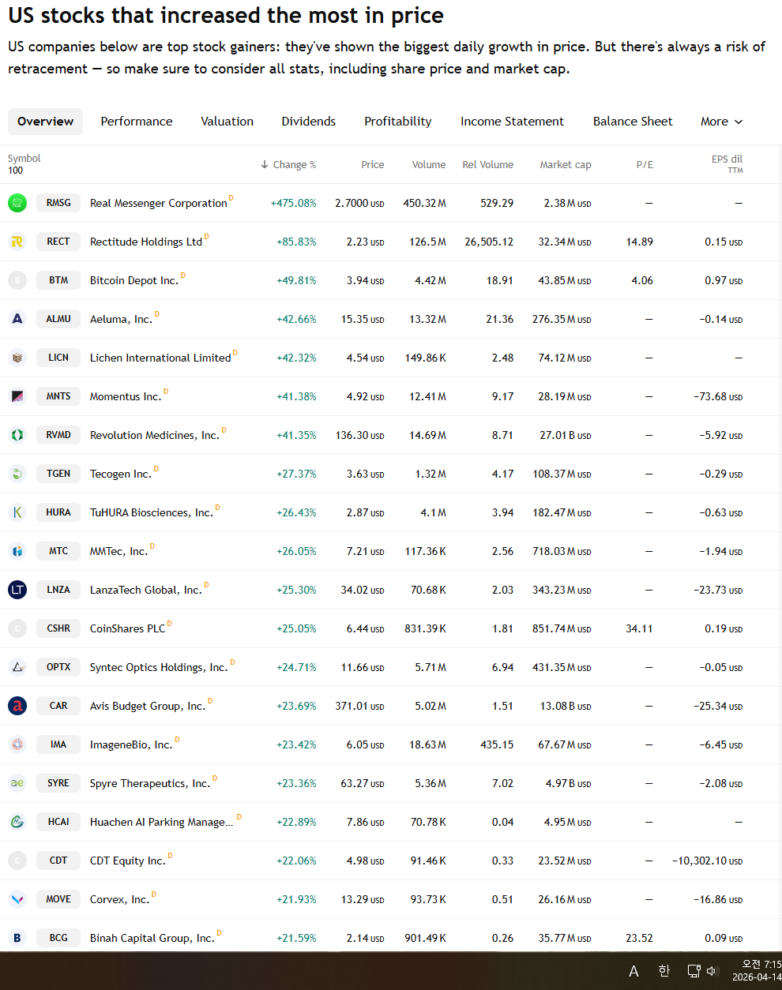The height and width of the screenshot is (990, 782).
Task: Click the Huachen AI Parking logo icon
Action: [17, 822]
